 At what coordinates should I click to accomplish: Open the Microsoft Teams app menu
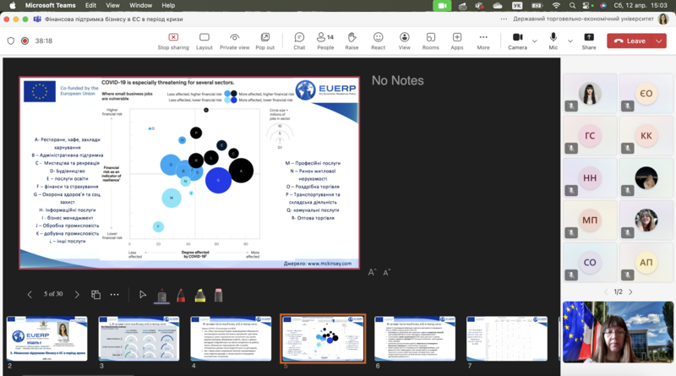point(50,5)
